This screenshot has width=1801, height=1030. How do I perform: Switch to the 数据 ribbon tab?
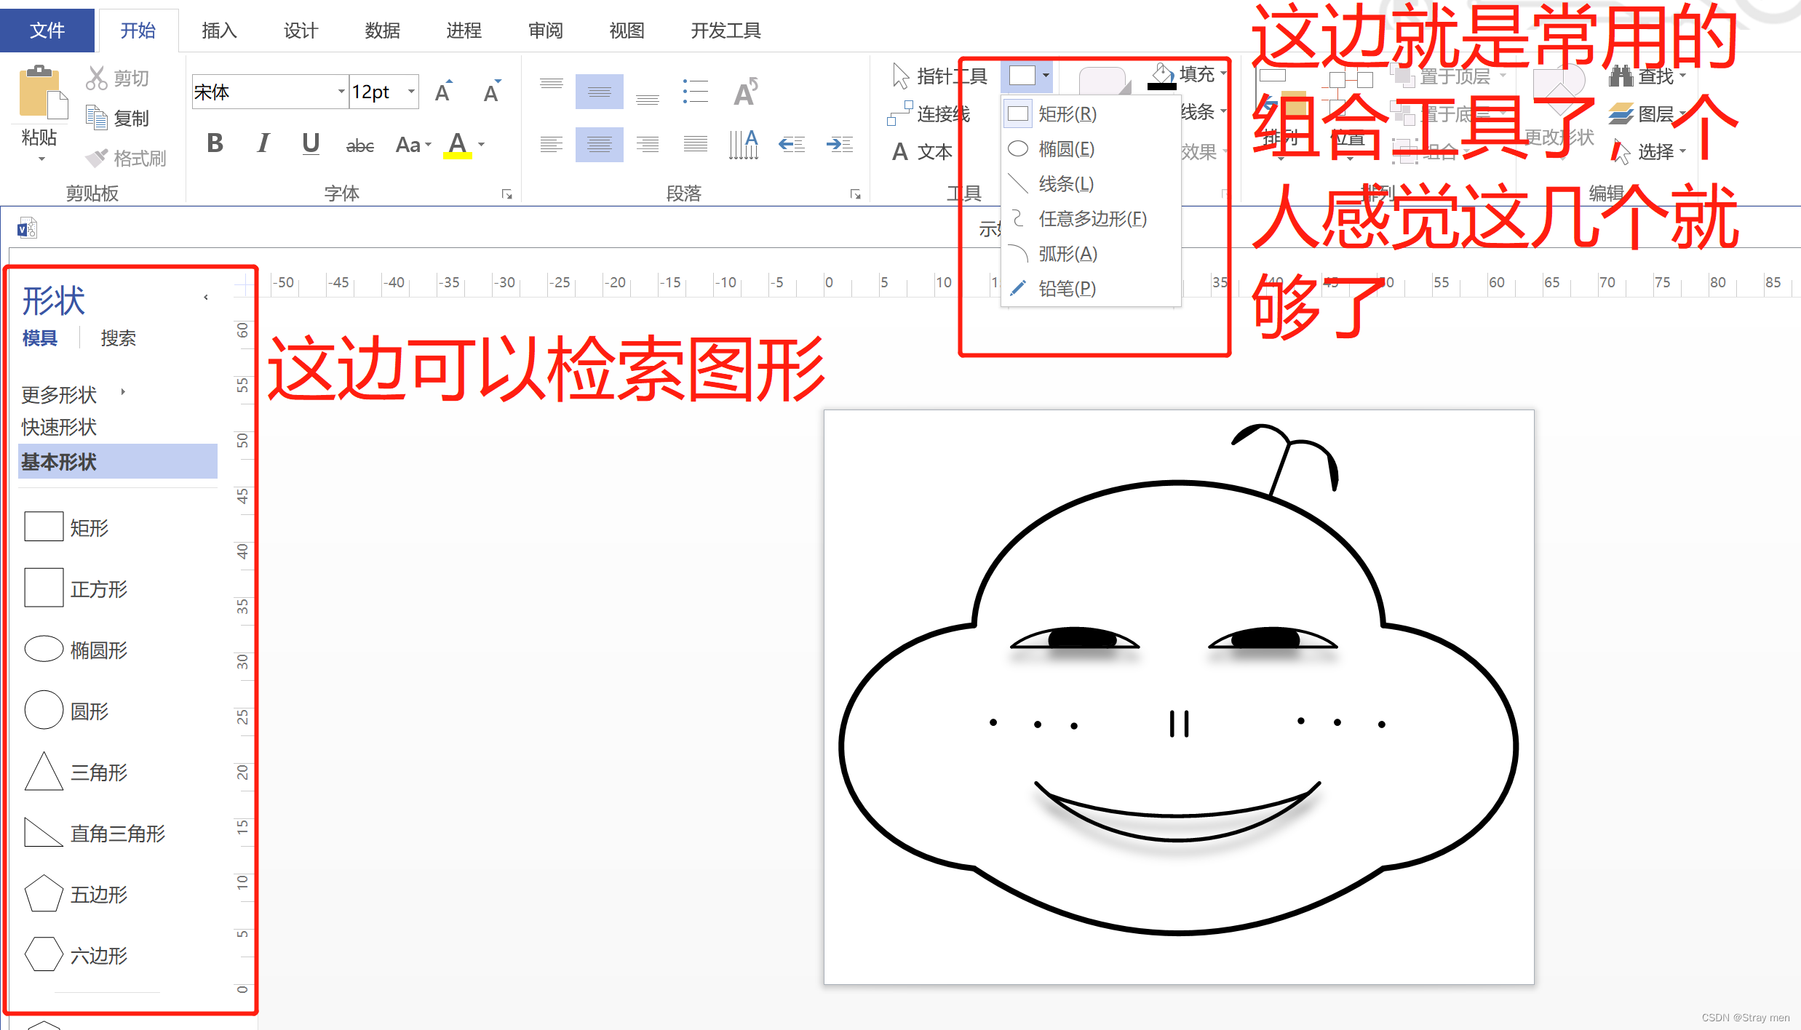point(382,31)
